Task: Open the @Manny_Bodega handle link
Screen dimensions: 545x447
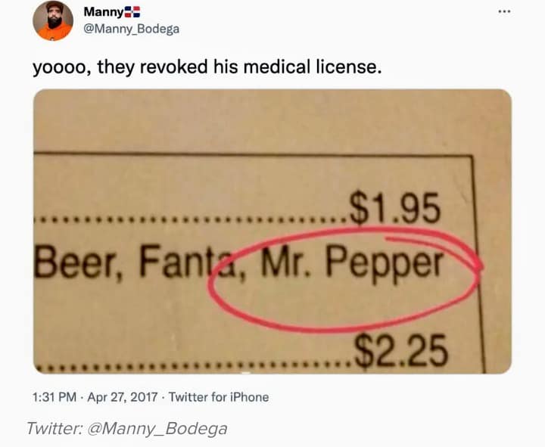Action: coord(132,29)
